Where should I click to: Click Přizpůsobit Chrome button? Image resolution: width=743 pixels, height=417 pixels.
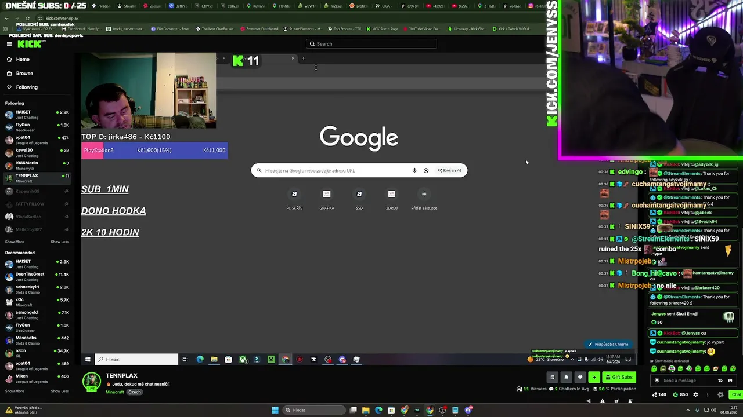coord(608,344)
